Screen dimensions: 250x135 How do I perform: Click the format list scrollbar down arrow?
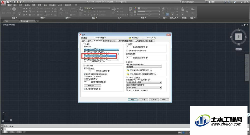(118, 59)
